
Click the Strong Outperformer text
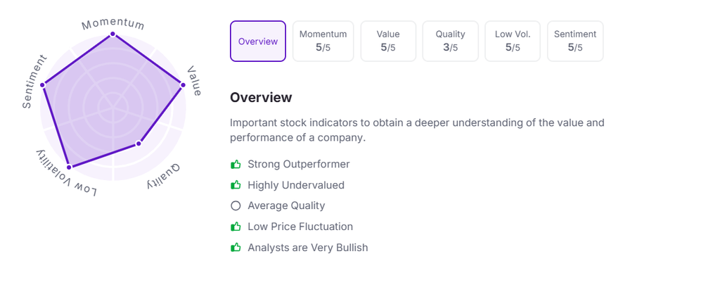298,164
